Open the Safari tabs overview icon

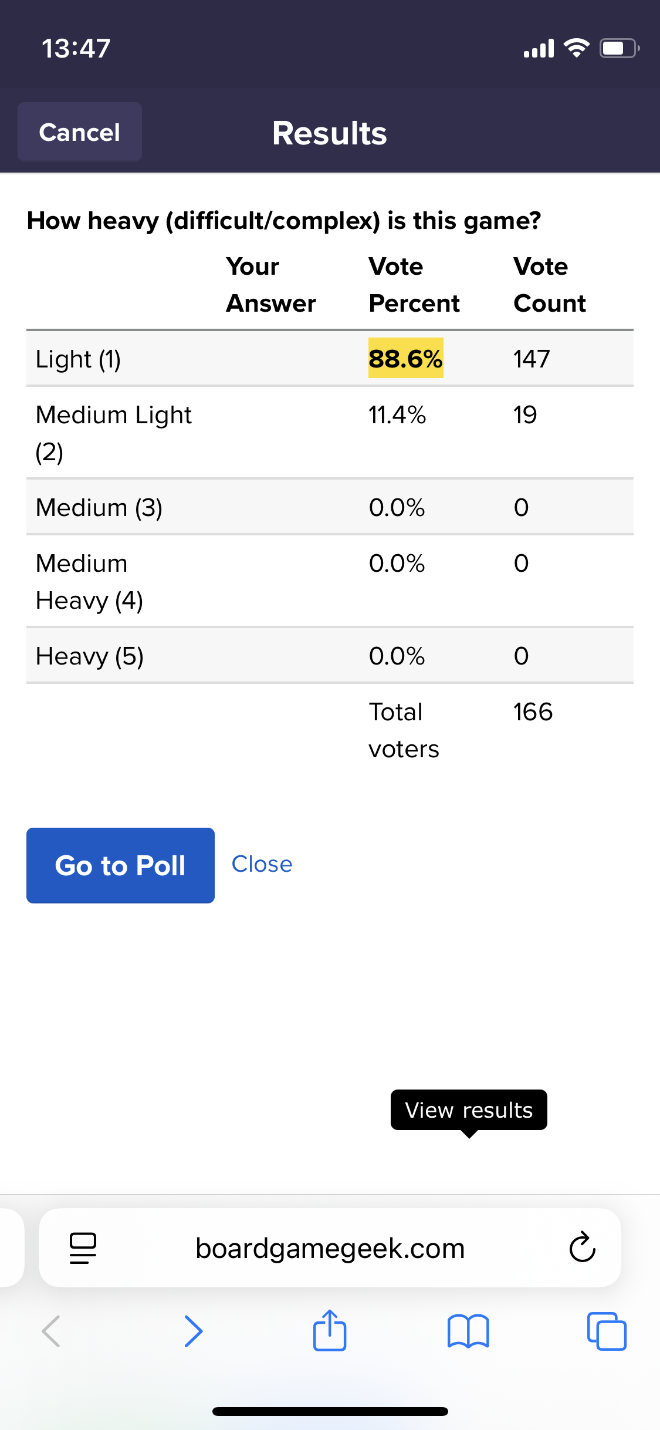point(607,1331)
